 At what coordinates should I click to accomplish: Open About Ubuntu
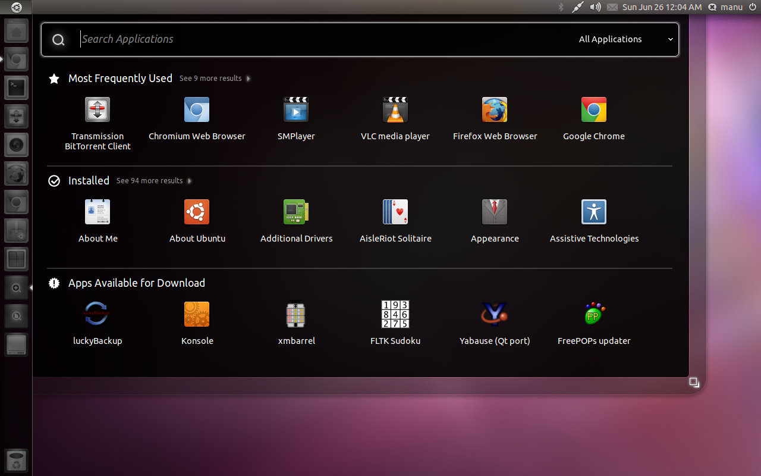coord(197,221)
